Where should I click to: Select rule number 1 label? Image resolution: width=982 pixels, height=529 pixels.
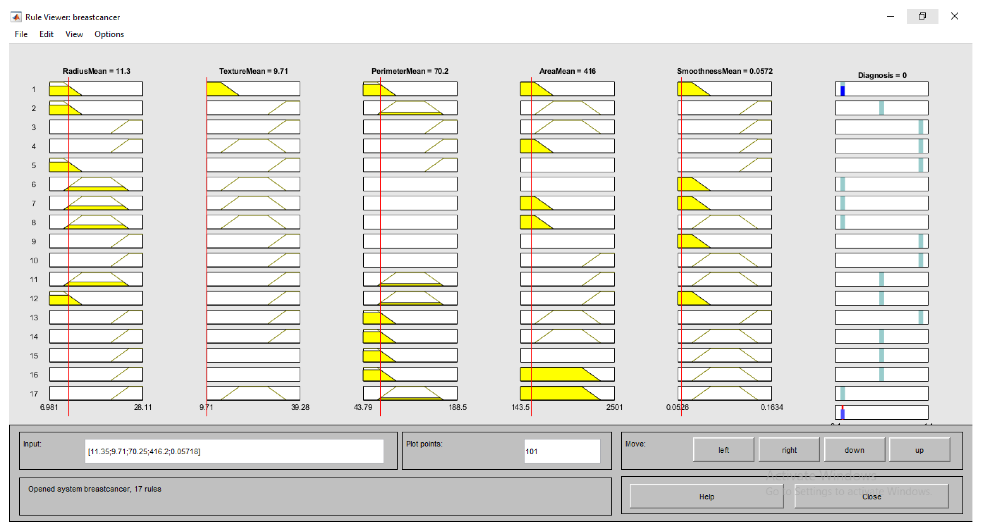pyautogui.click(x=34, y=89)
